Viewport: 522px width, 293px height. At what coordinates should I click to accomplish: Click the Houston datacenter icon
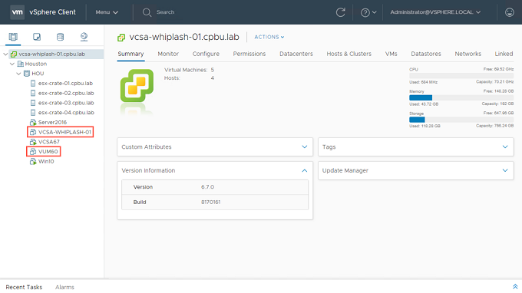[x=20, y=64]
